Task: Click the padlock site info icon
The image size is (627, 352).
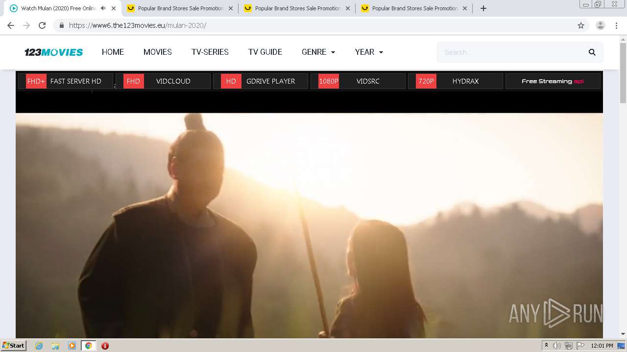Action: (x=61, y=25)
